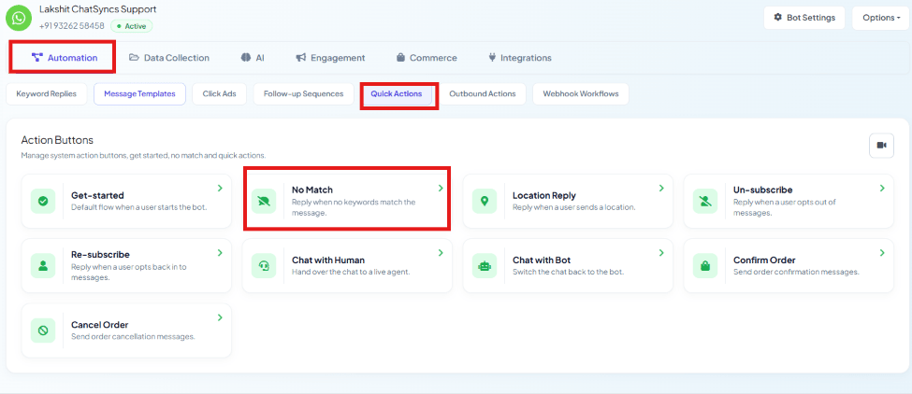Click the Confirm Order bag icon

[x=705, y=266]
